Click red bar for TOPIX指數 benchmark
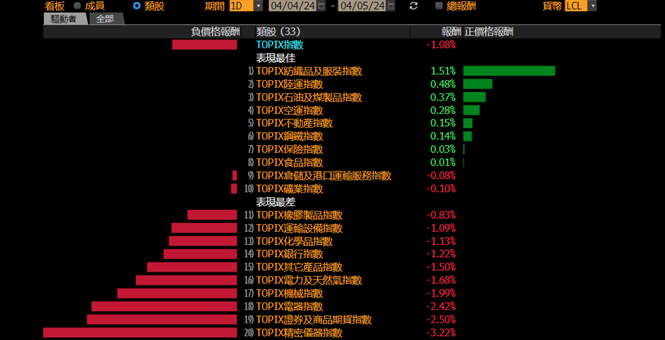Viewport: 665px width, 340px height. [x=204, y=45]
